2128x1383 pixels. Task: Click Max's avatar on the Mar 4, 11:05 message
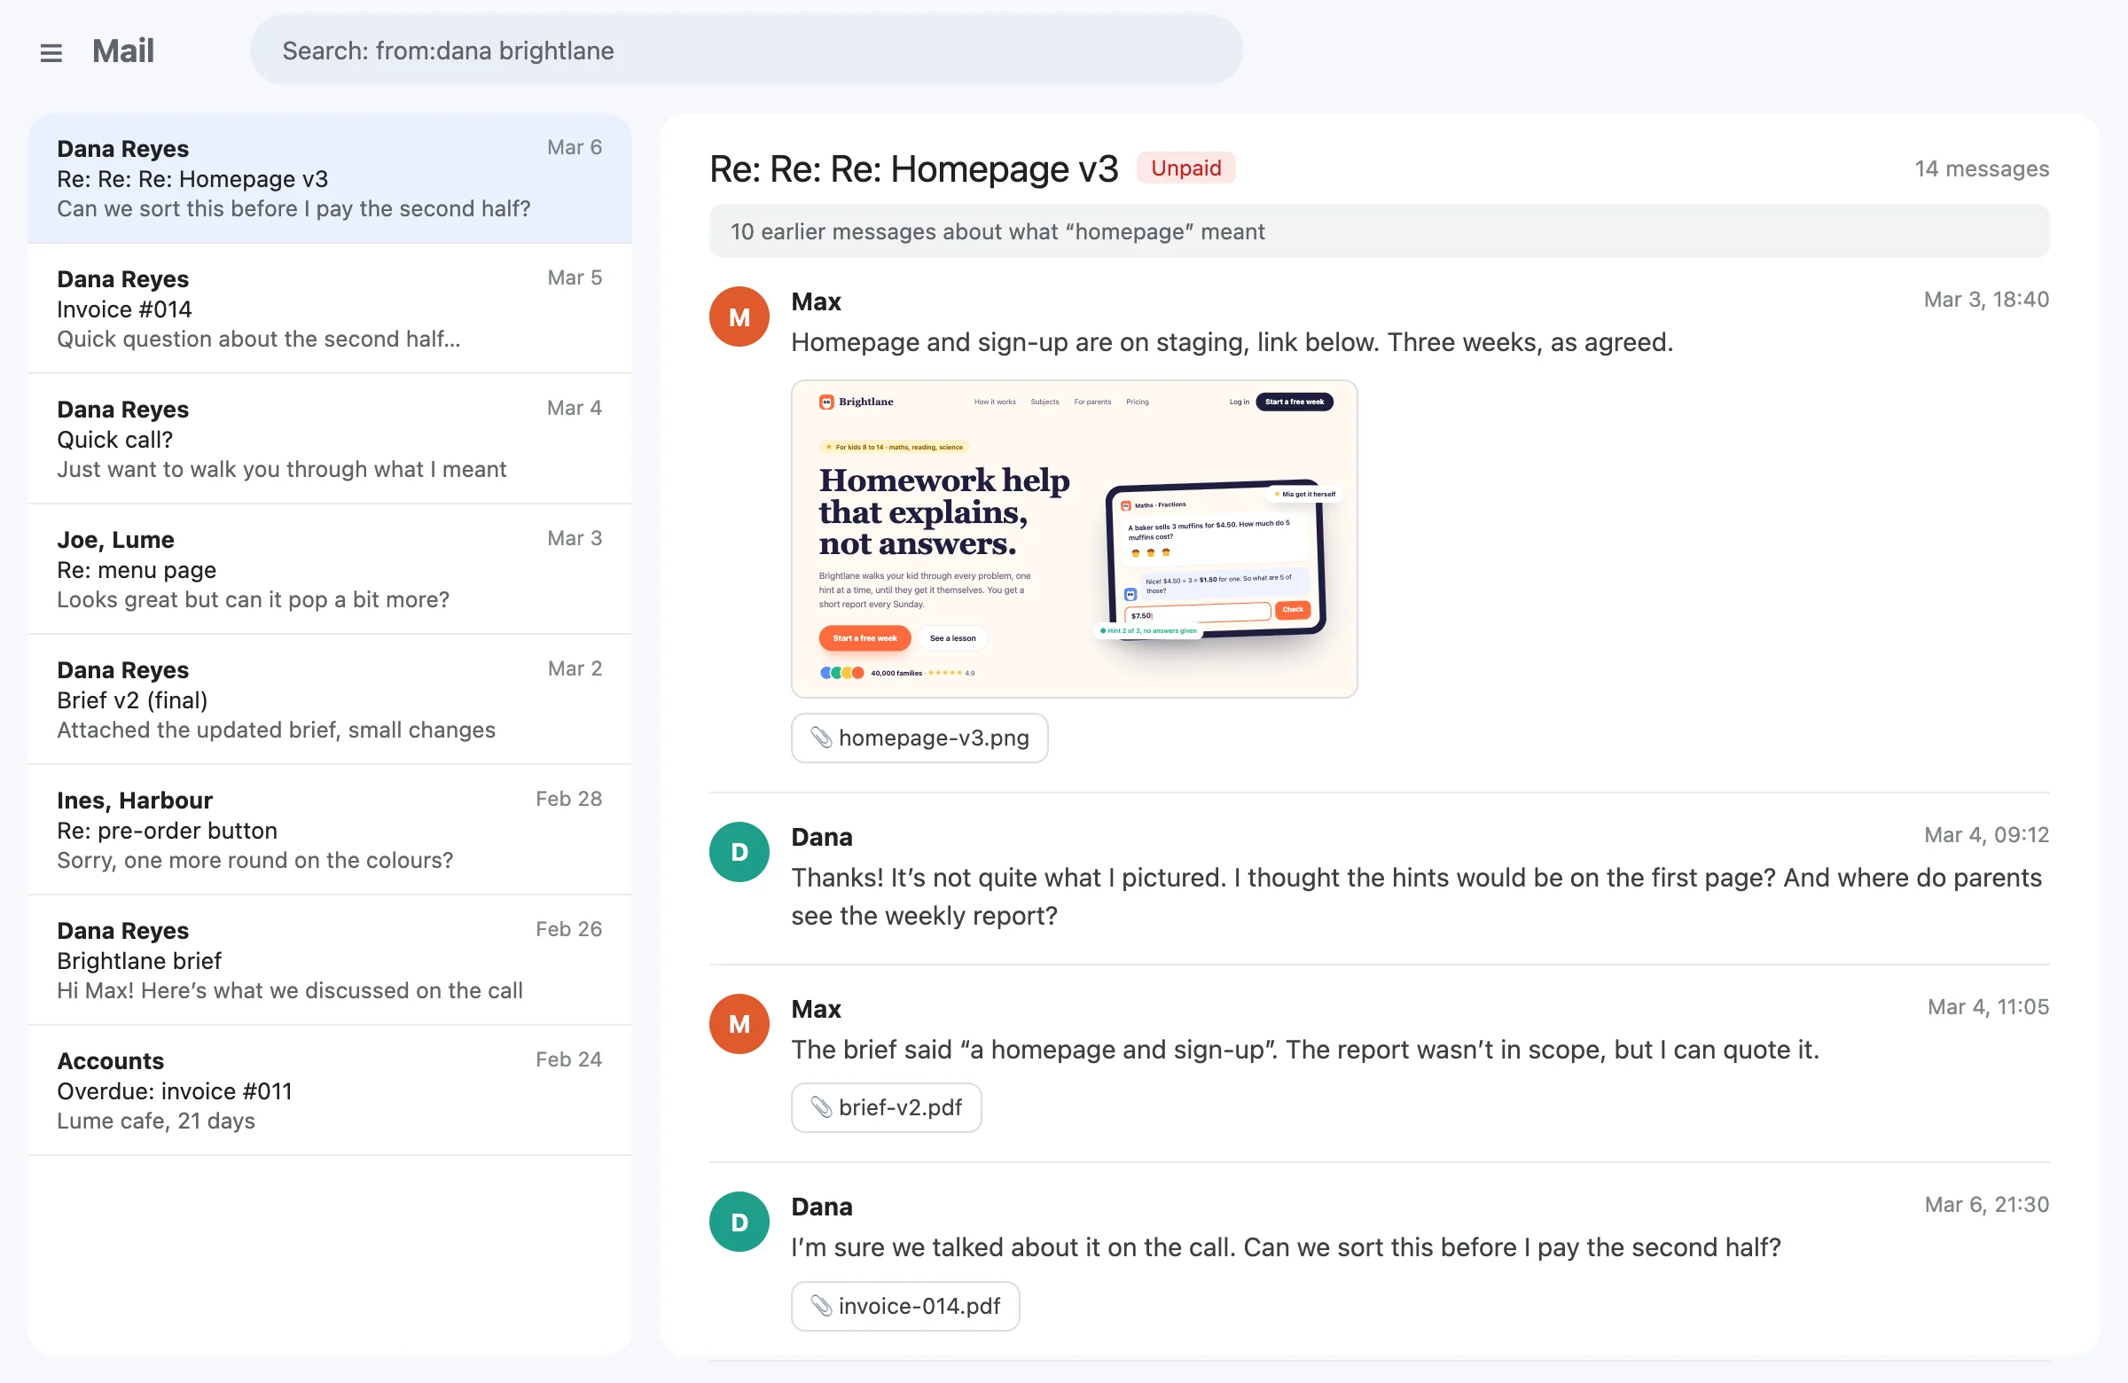point(739,1024)
